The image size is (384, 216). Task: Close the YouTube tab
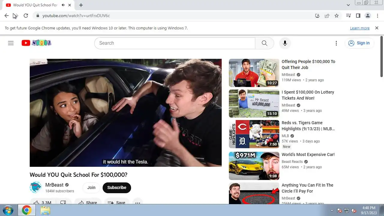70,5
